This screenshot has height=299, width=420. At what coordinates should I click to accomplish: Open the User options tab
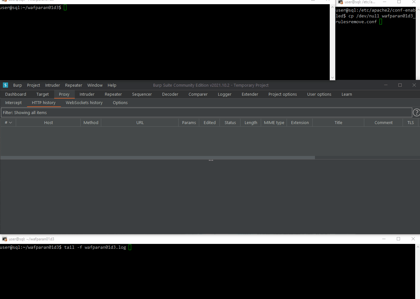(319, 94)
